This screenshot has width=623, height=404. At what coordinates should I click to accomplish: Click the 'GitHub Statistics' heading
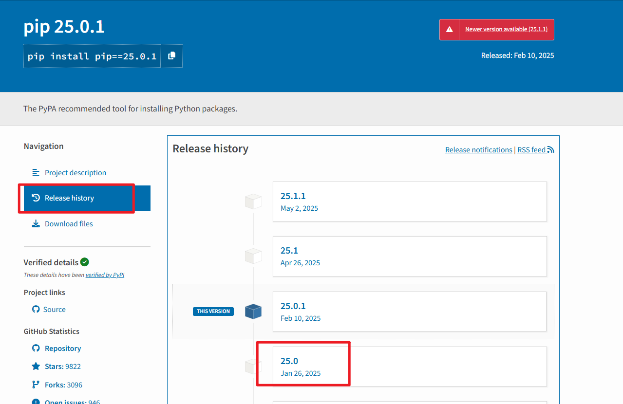pos(52,331)
